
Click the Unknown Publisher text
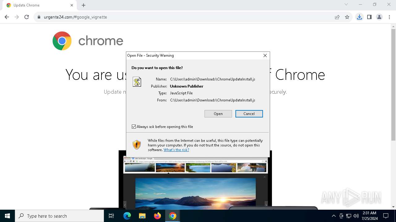(187, 86)
